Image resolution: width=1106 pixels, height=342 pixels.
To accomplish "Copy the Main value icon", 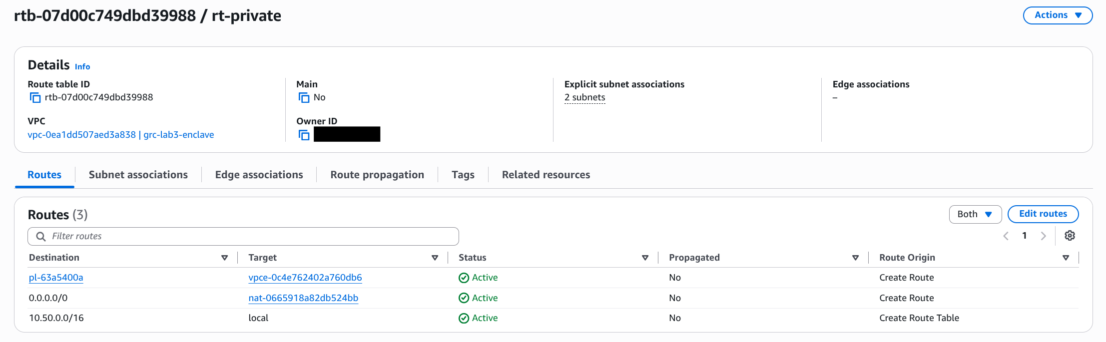I will (x=304, y=98).
